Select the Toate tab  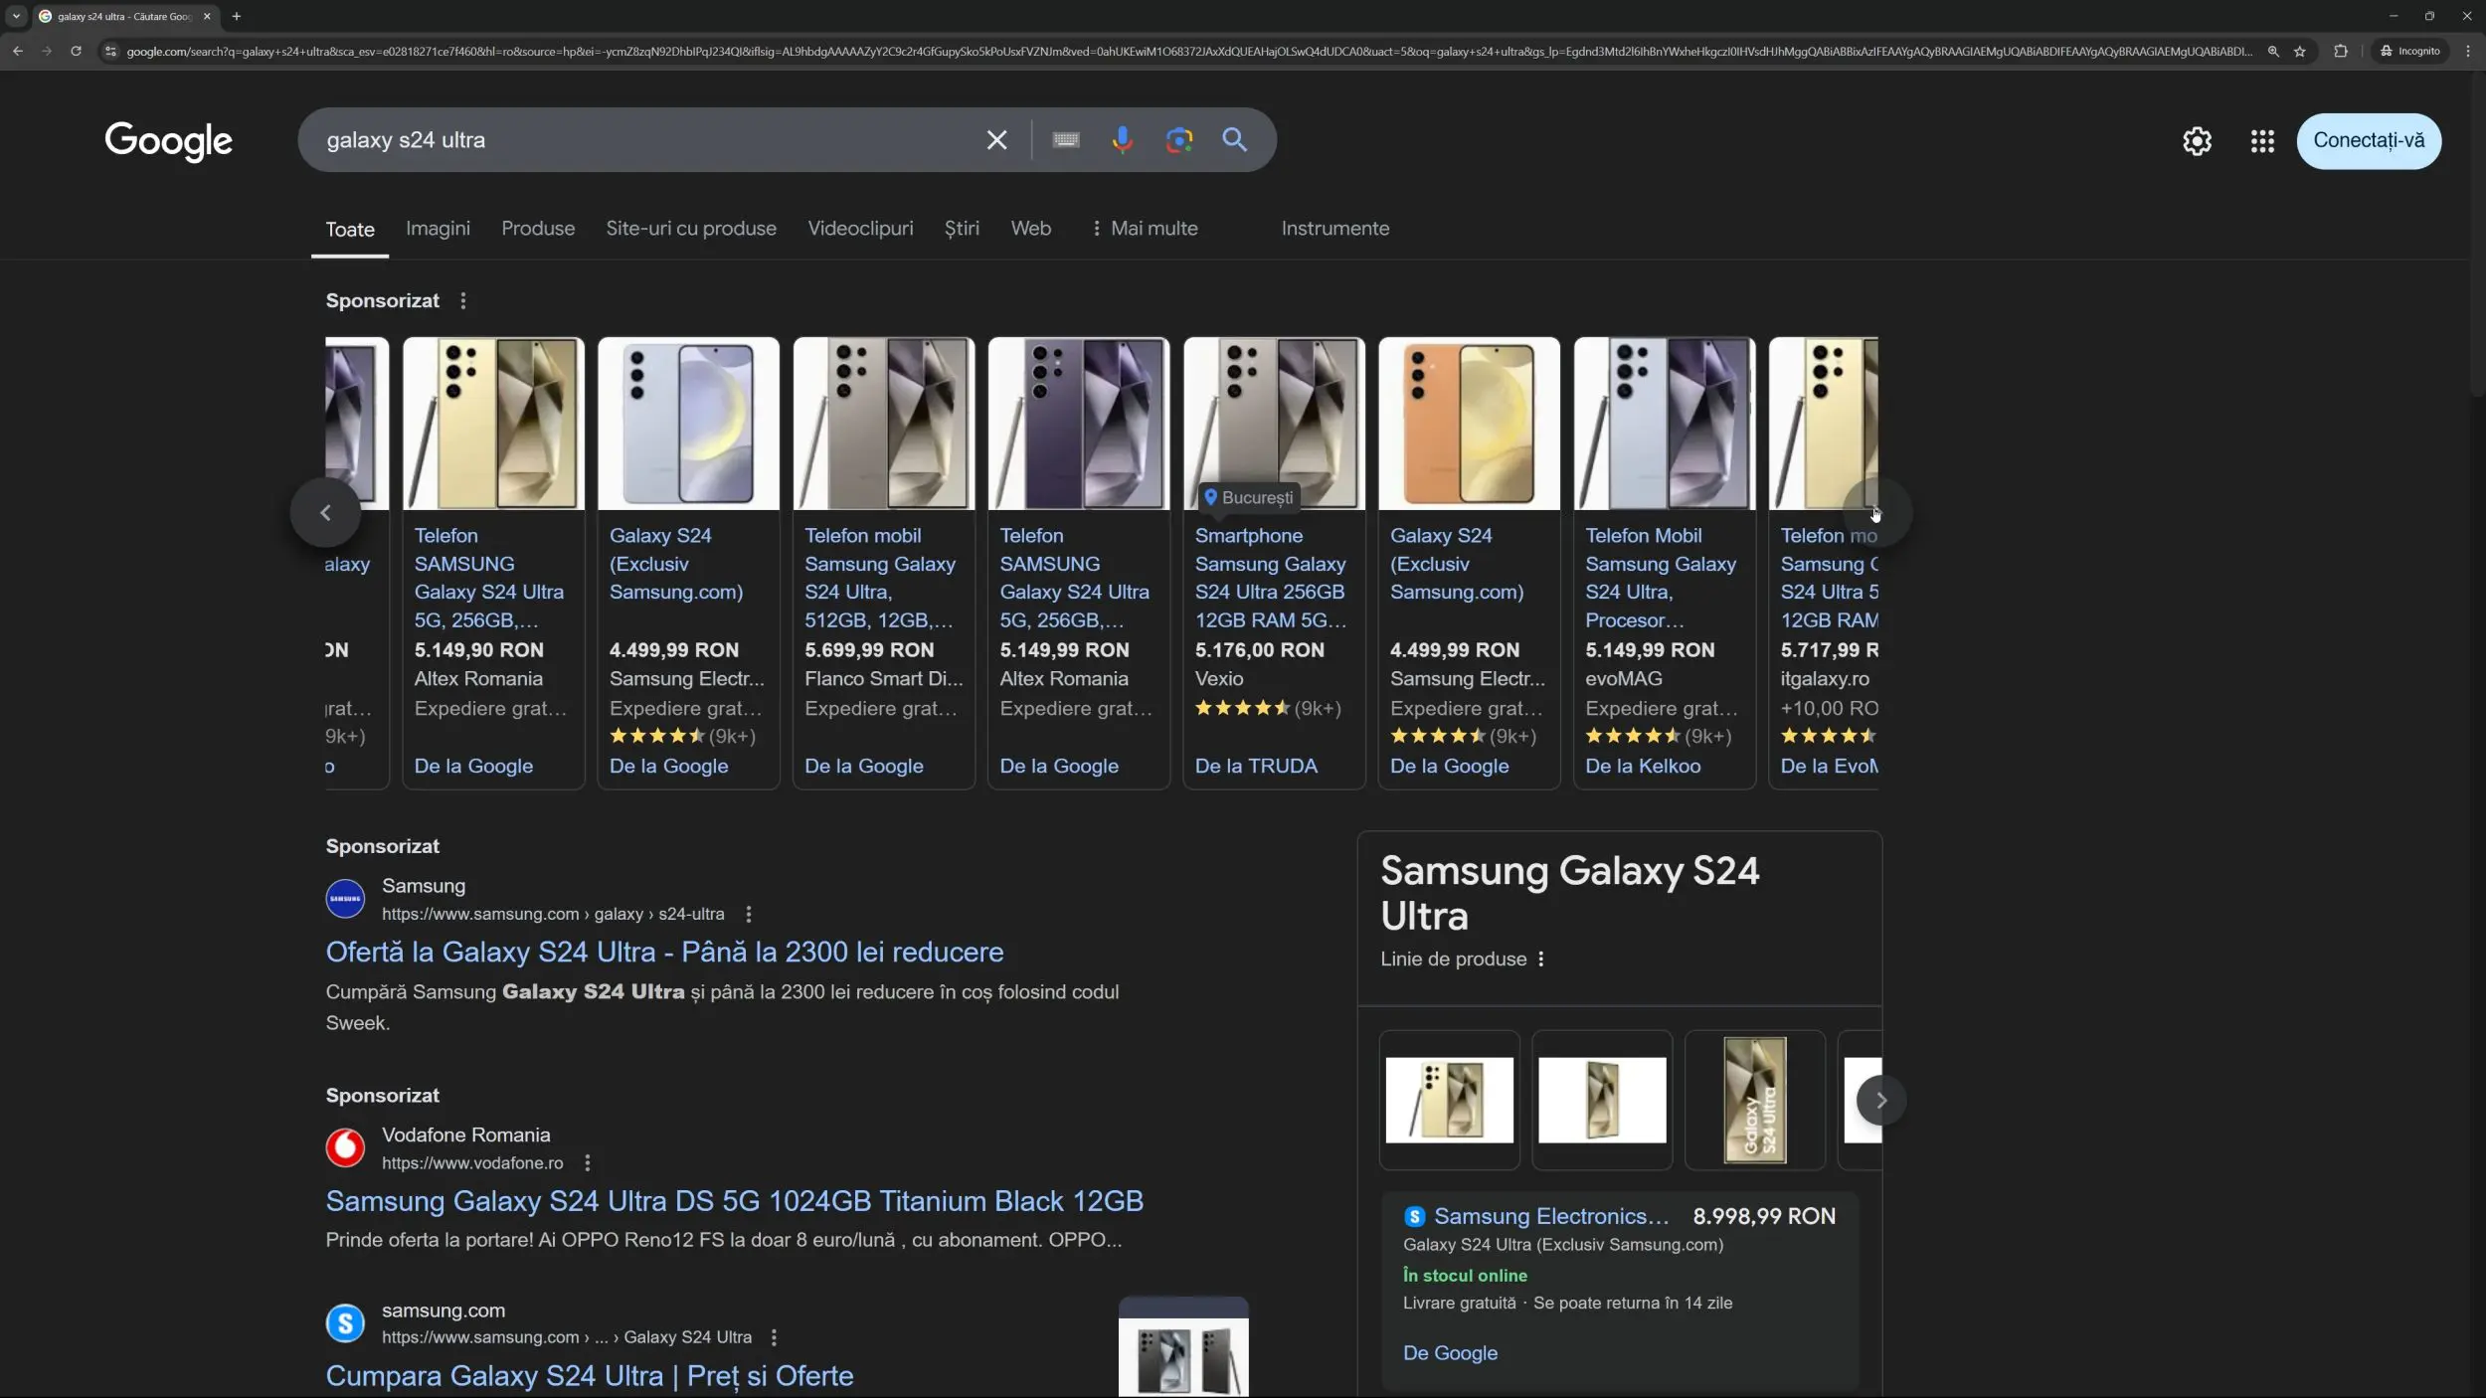[x=350, y=230]
